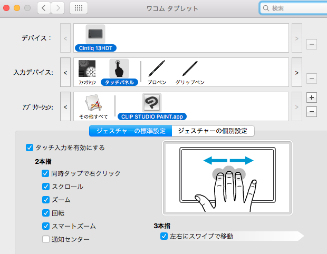Minimize the window with the yellow button

[17, 8]
